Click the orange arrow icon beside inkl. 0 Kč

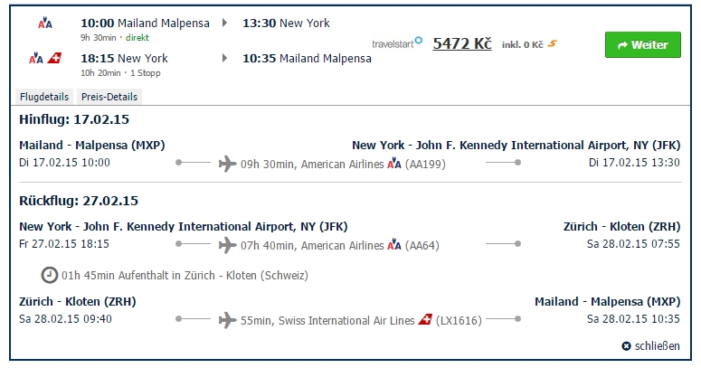(553, 43)
